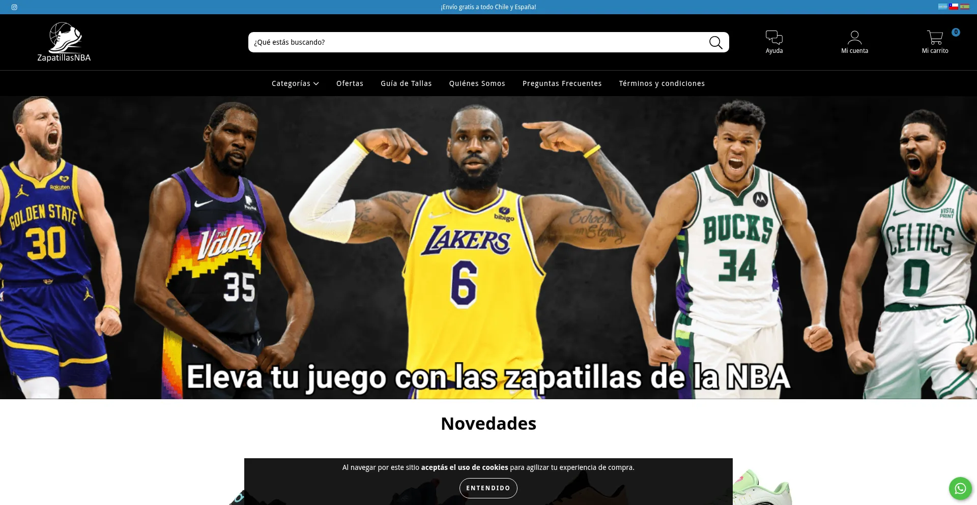Open Preguntas Frecuentes page
977x505 pixels.
(562, 83)
